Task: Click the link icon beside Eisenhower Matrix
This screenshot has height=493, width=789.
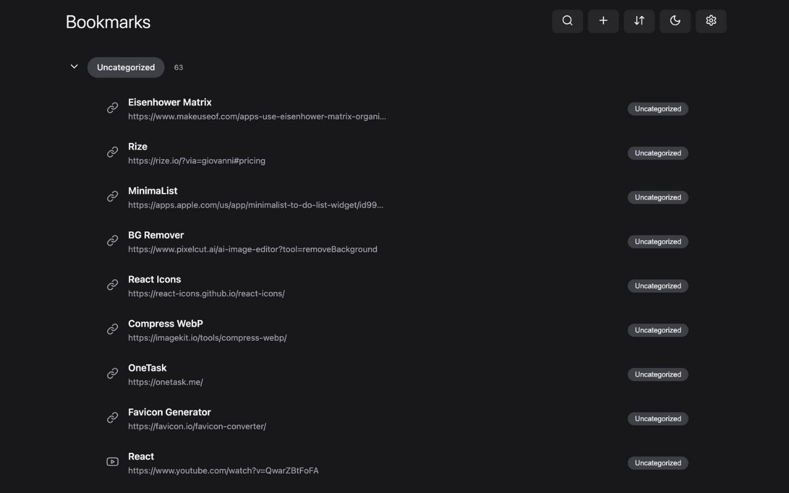Action: pos(112,108)
